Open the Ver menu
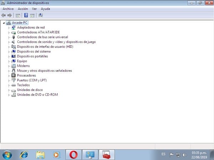Image resolution: width=214 pixels, height=160 pixels. [34, 9]
